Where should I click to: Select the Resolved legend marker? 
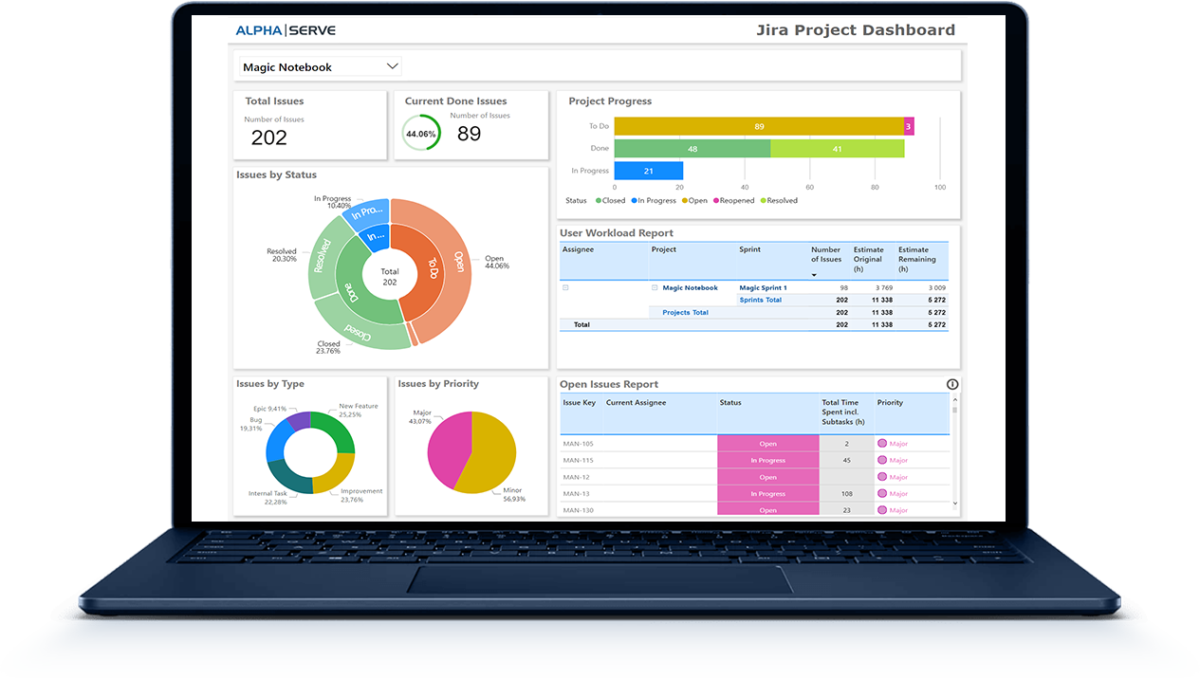[x=763, y=200]
